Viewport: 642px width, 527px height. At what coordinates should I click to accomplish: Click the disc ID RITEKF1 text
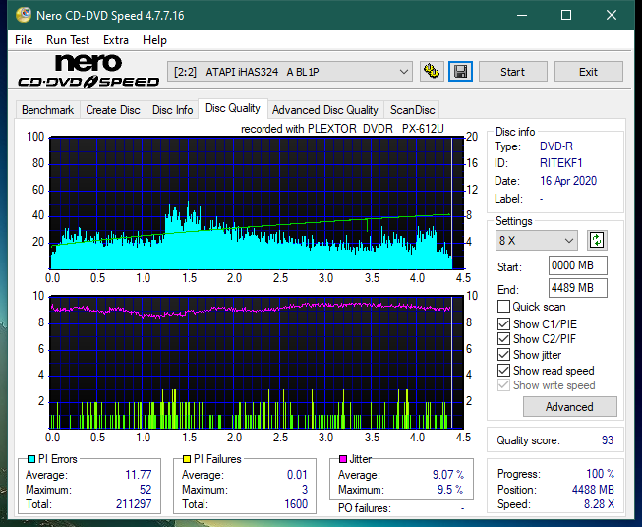pyautogui.click(x=561, y=163)
